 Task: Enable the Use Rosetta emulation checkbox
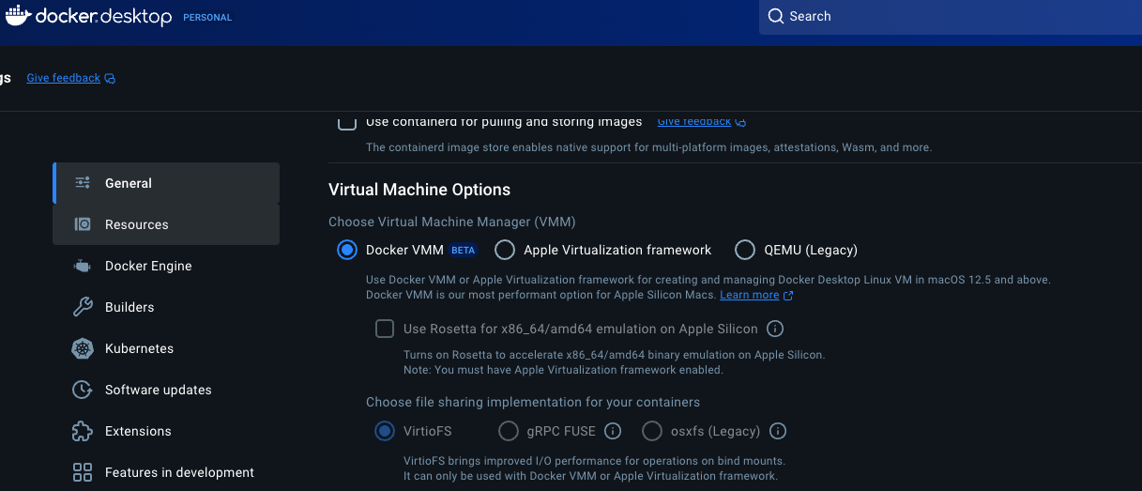(x=385, y=329)
